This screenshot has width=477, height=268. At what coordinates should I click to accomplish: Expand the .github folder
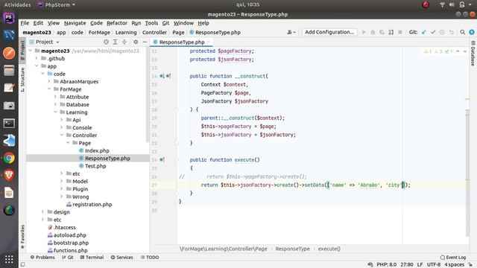pyautogui.click(x=37, y=58)
